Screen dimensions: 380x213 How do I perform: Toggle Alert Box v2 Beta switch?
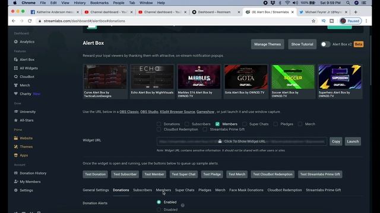pyautogui.click(x=325, y=44)
